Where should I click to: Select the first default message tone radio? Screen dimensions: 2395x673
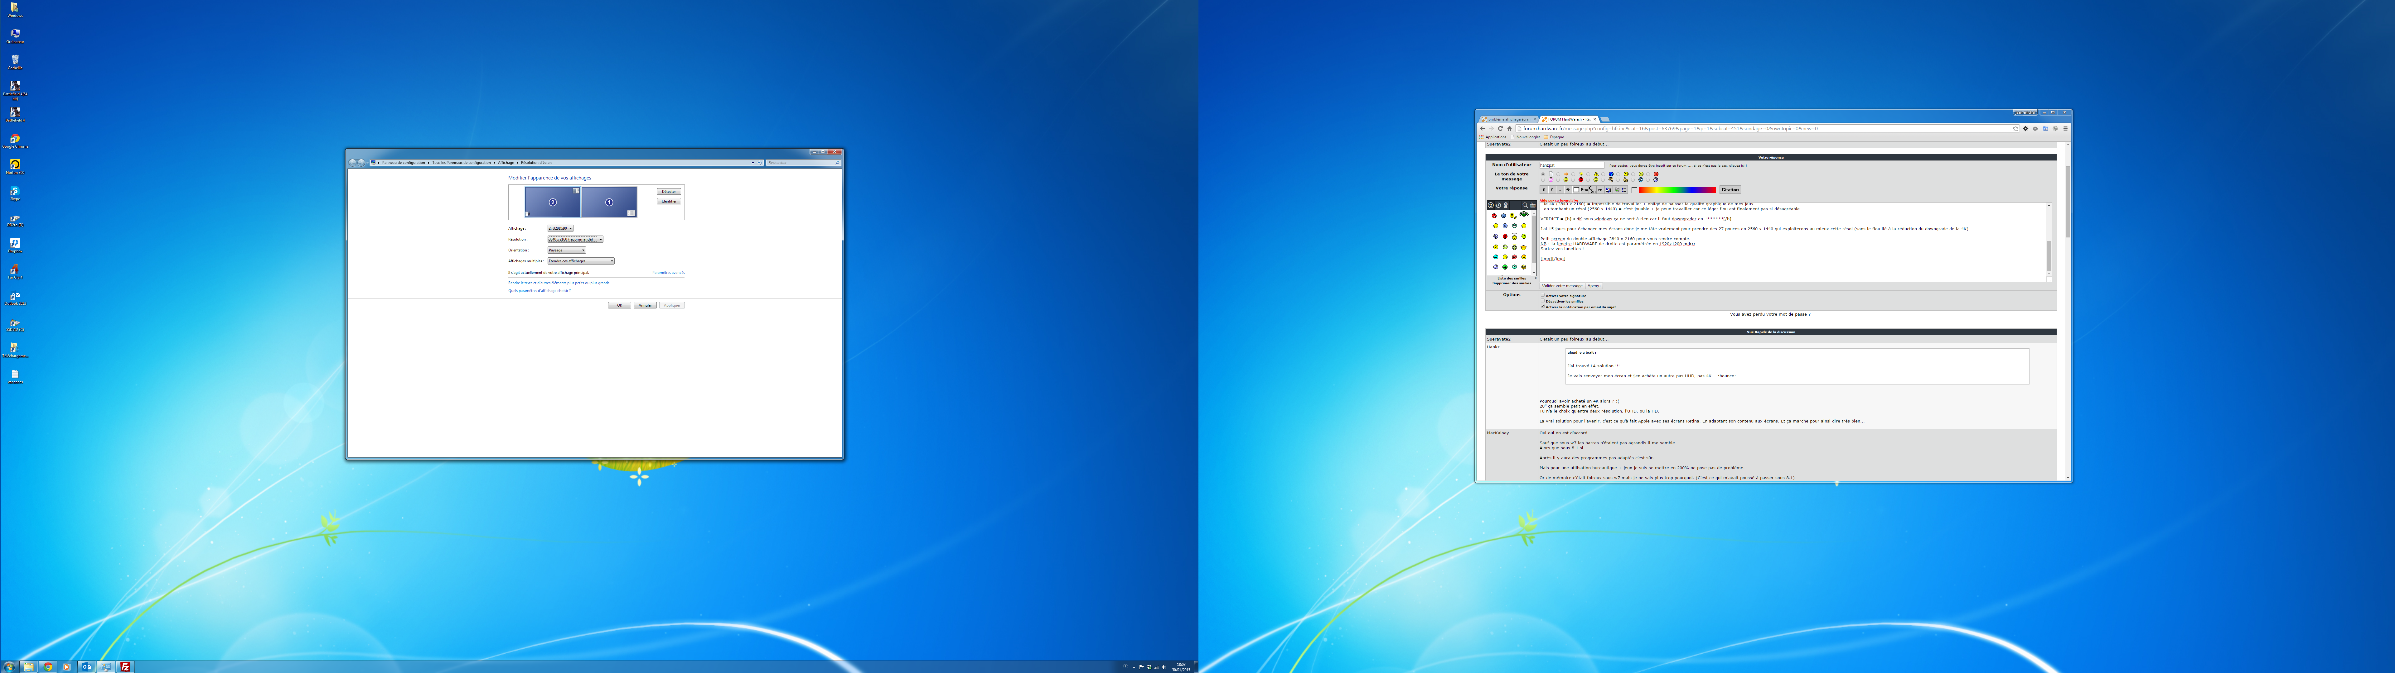[1543, 174]
